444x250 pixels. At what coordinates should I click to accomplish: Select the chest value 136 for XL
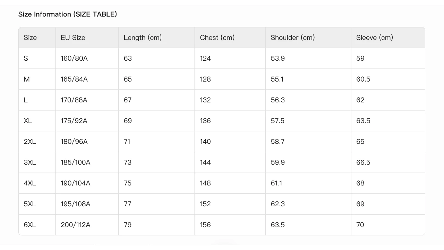[205, 121]
